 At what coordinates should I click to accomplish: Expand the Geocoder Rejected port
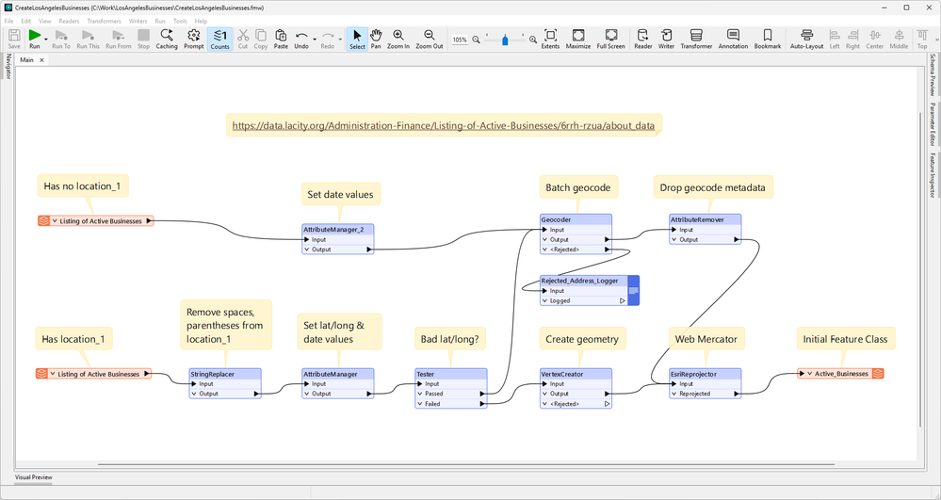tap(544, 250)
